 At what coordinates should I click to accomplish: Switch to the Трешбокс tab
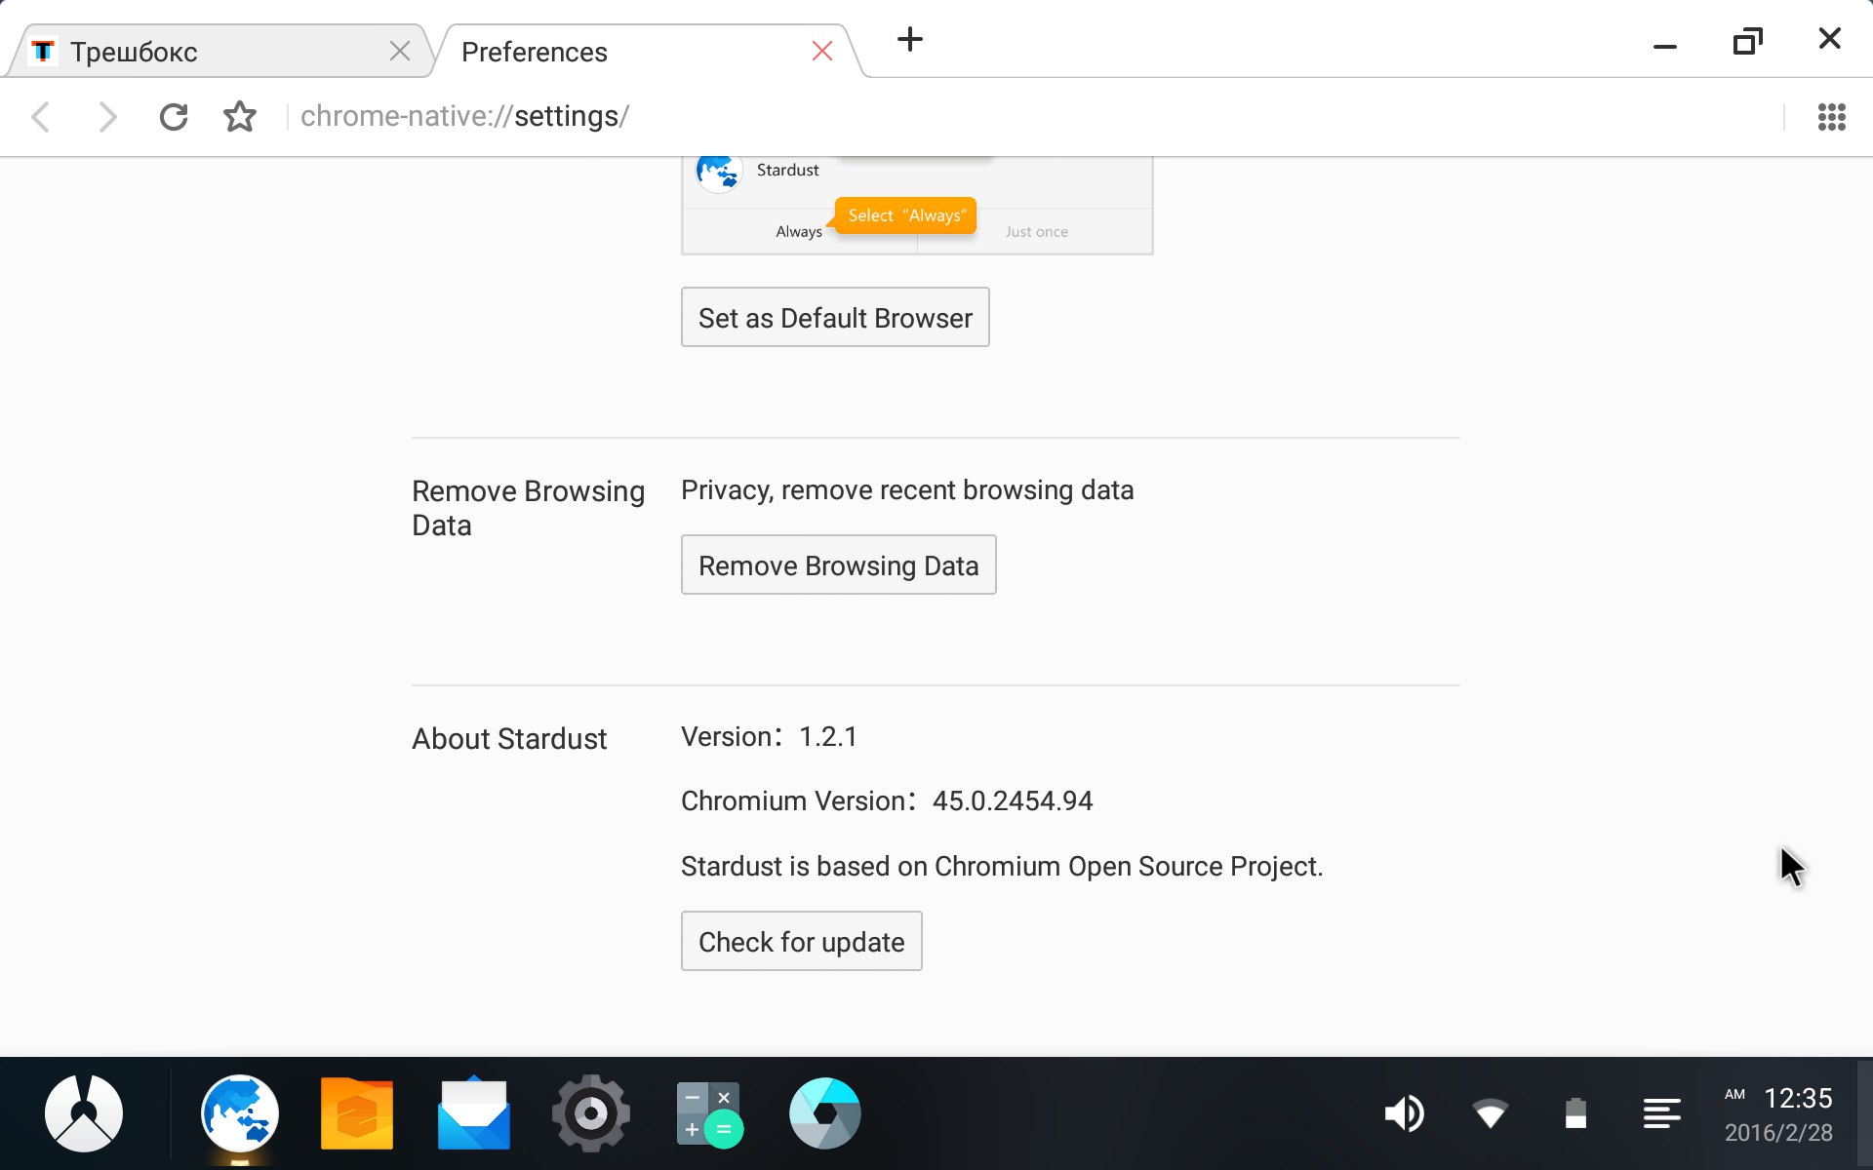click(x=219, y=52)
